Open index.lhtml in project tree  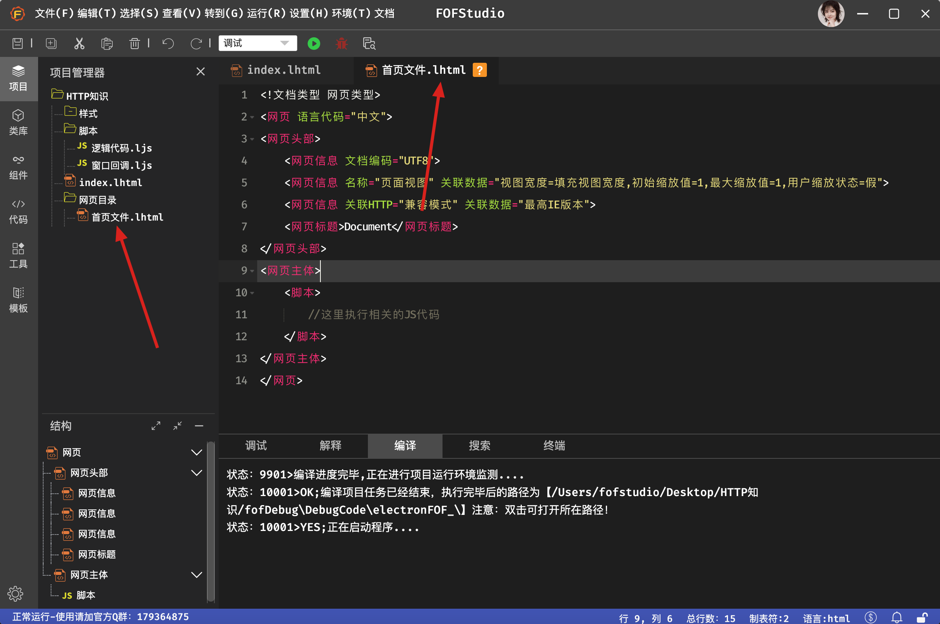pyautogui.click(x=110, y=182)
